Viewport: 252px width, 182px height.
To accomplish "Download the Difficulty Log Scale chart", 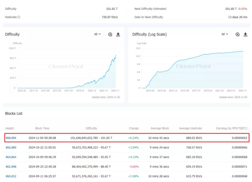I will [x=245, y=35].
